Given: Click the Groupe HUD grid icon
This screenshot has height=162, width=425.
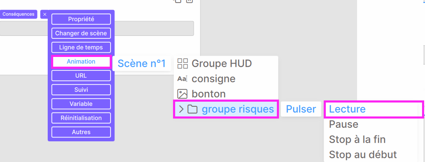Looking at the screenshot, I should point(182,64).
